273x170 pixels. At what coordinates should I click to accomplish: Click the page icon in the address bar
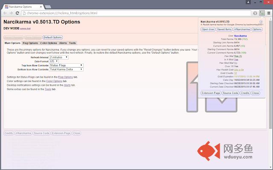pyautogui.click(x=24, y=13)
